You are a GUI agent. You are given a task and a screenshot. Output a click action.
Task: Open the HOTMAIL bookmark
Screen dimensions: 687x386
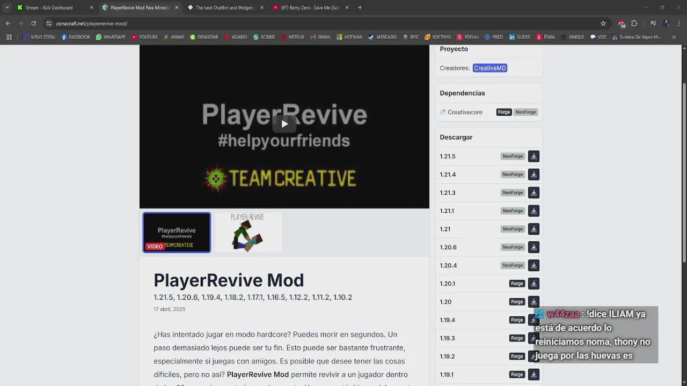(350, 37)
